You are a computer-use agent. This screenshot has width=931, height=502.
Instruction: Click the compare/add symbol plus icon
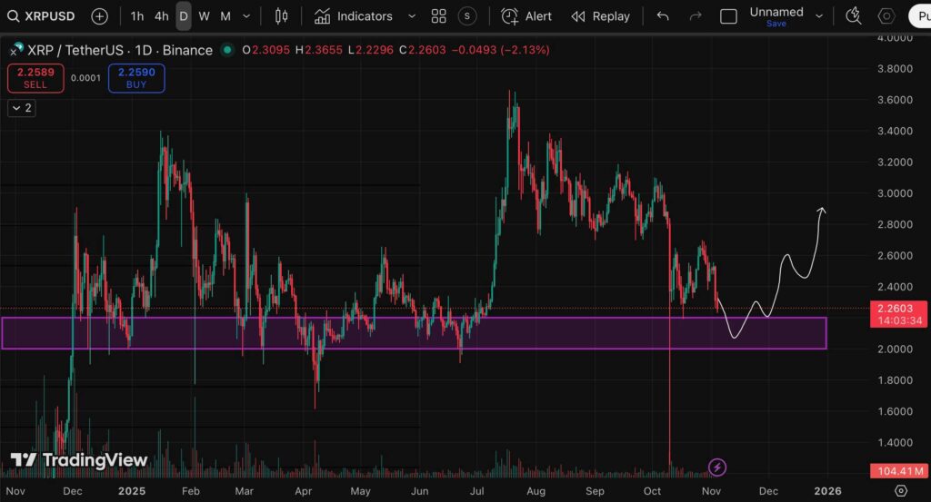pyautogui.click(x=99, y=16)
